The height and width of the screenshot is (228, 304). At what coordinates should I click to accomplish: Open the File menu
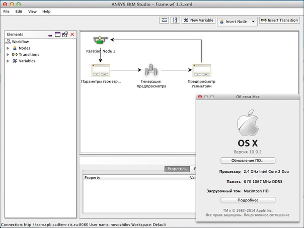pyautogui.click(x=7, y=11)
